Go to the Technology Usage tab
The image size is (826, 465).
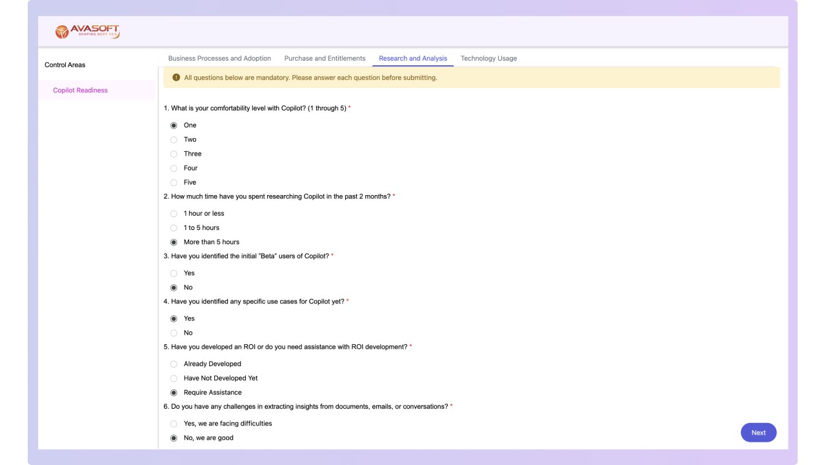[x=489, y=58]
